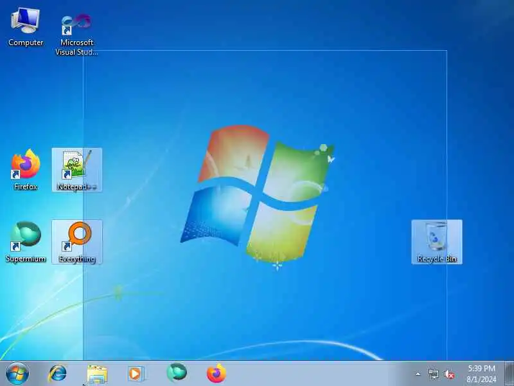Open Windows Explorer from the taskbar
The width and height of the screenshot is (514, 386).
pyautogui.click(x=97, y=374)
